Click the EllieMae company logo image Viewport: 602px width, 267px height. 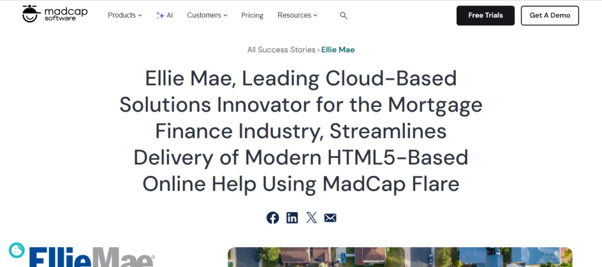pos(92,257)
